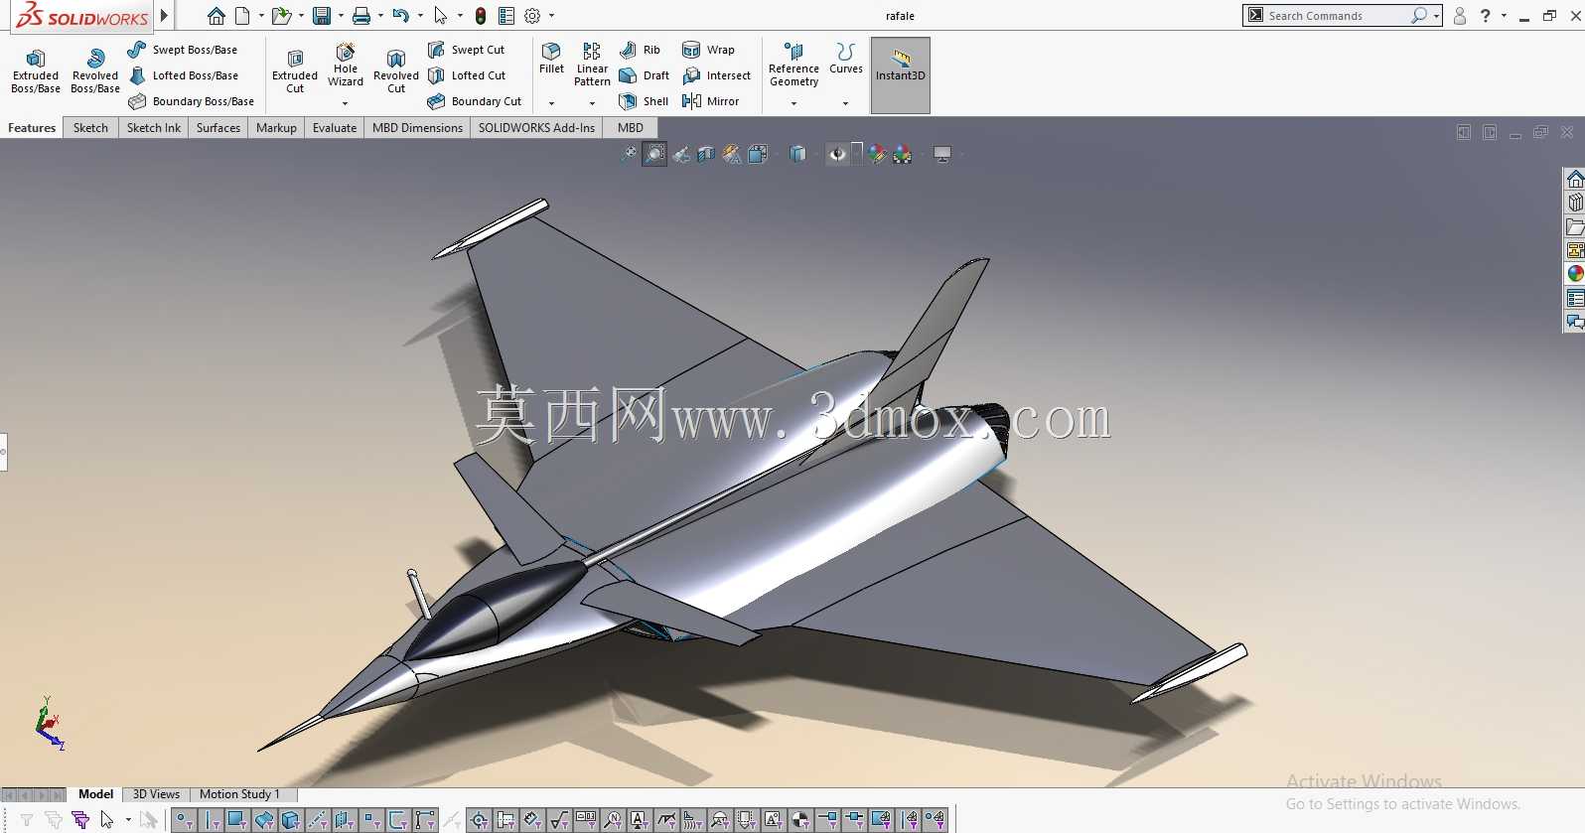Toggle the Filter Axes selection filter
The image size is (1585, 833).
(317, 820)
